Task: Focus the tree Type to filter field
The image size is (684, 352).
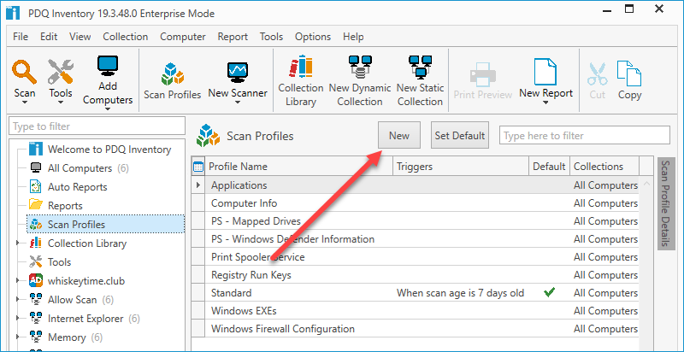Action: tap(97, 126)
